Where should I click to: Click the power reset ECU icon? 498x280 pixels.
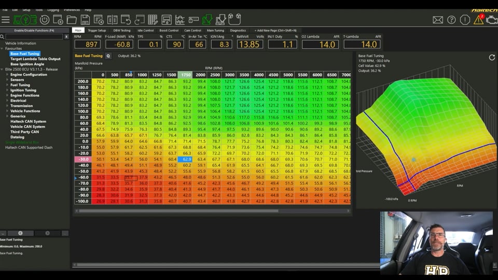click(x=45, y=20)
